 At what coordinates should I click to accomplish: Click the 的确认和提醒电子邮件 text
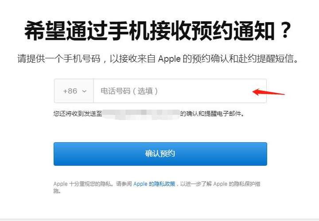212,114
